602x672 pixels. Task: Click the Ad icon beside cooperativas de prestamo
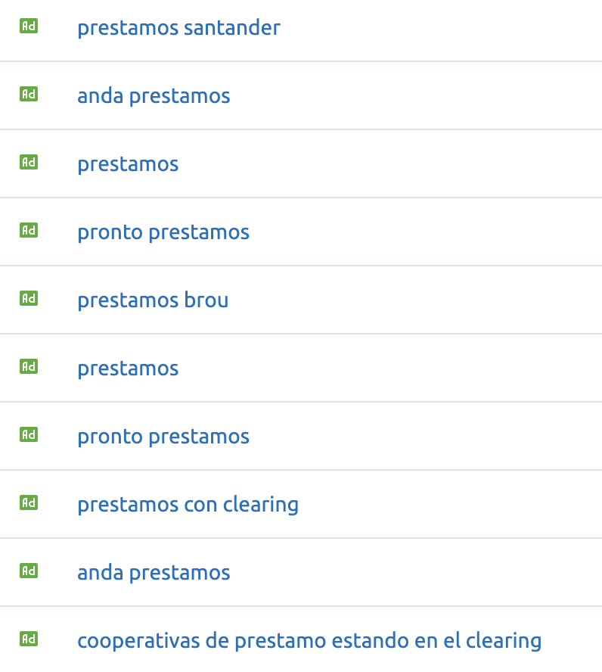point(29,639)
